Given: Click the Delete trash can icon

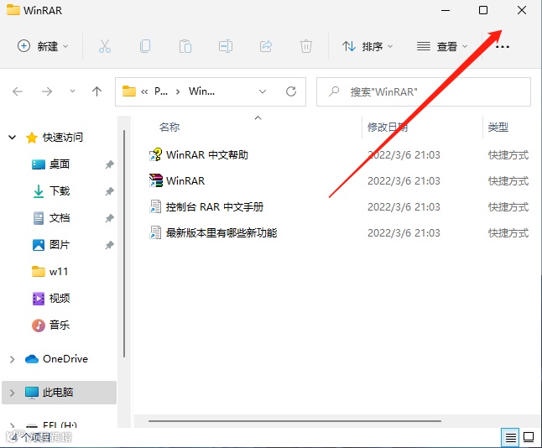Looking at the screenshot, I should pyautogui.click(x=306, y=46).
